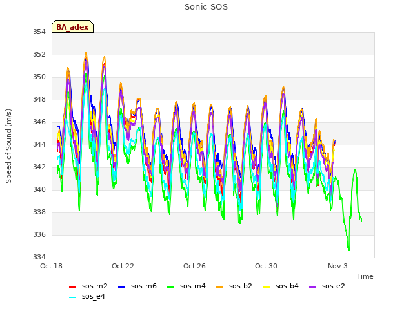Click the Oct 22 x-axis tick label

(x=123, y=266)
